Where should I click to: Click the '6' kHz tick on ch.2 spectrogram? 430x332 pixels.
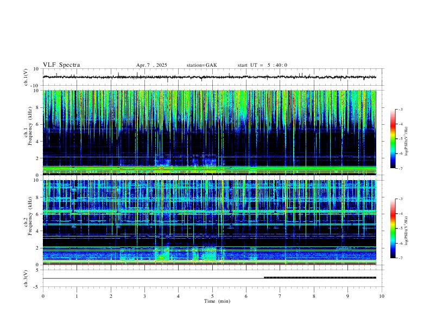[x=38, y=214]
